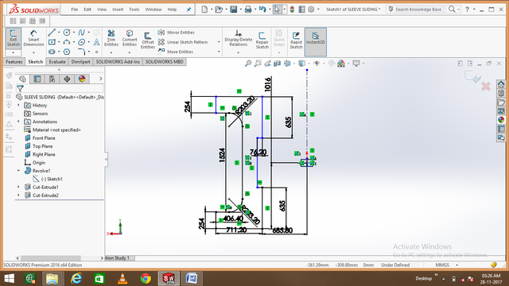Screen dimensions: 509x286
Task: Select the Sketch Fillet tool
Action: (81, 52)
